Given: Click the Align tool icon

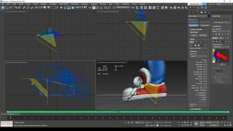Looking at the screenshot, I should pos(137,8).
